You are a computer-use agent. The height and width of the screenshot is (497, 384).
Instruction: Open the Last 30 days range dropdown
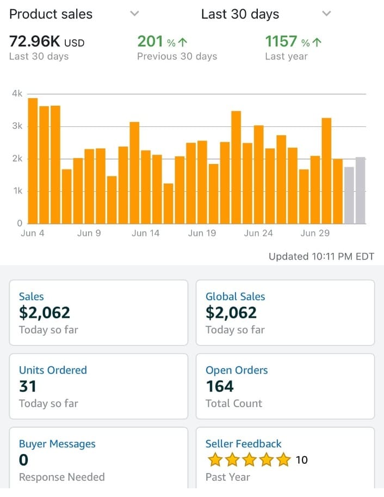[326, 14]
